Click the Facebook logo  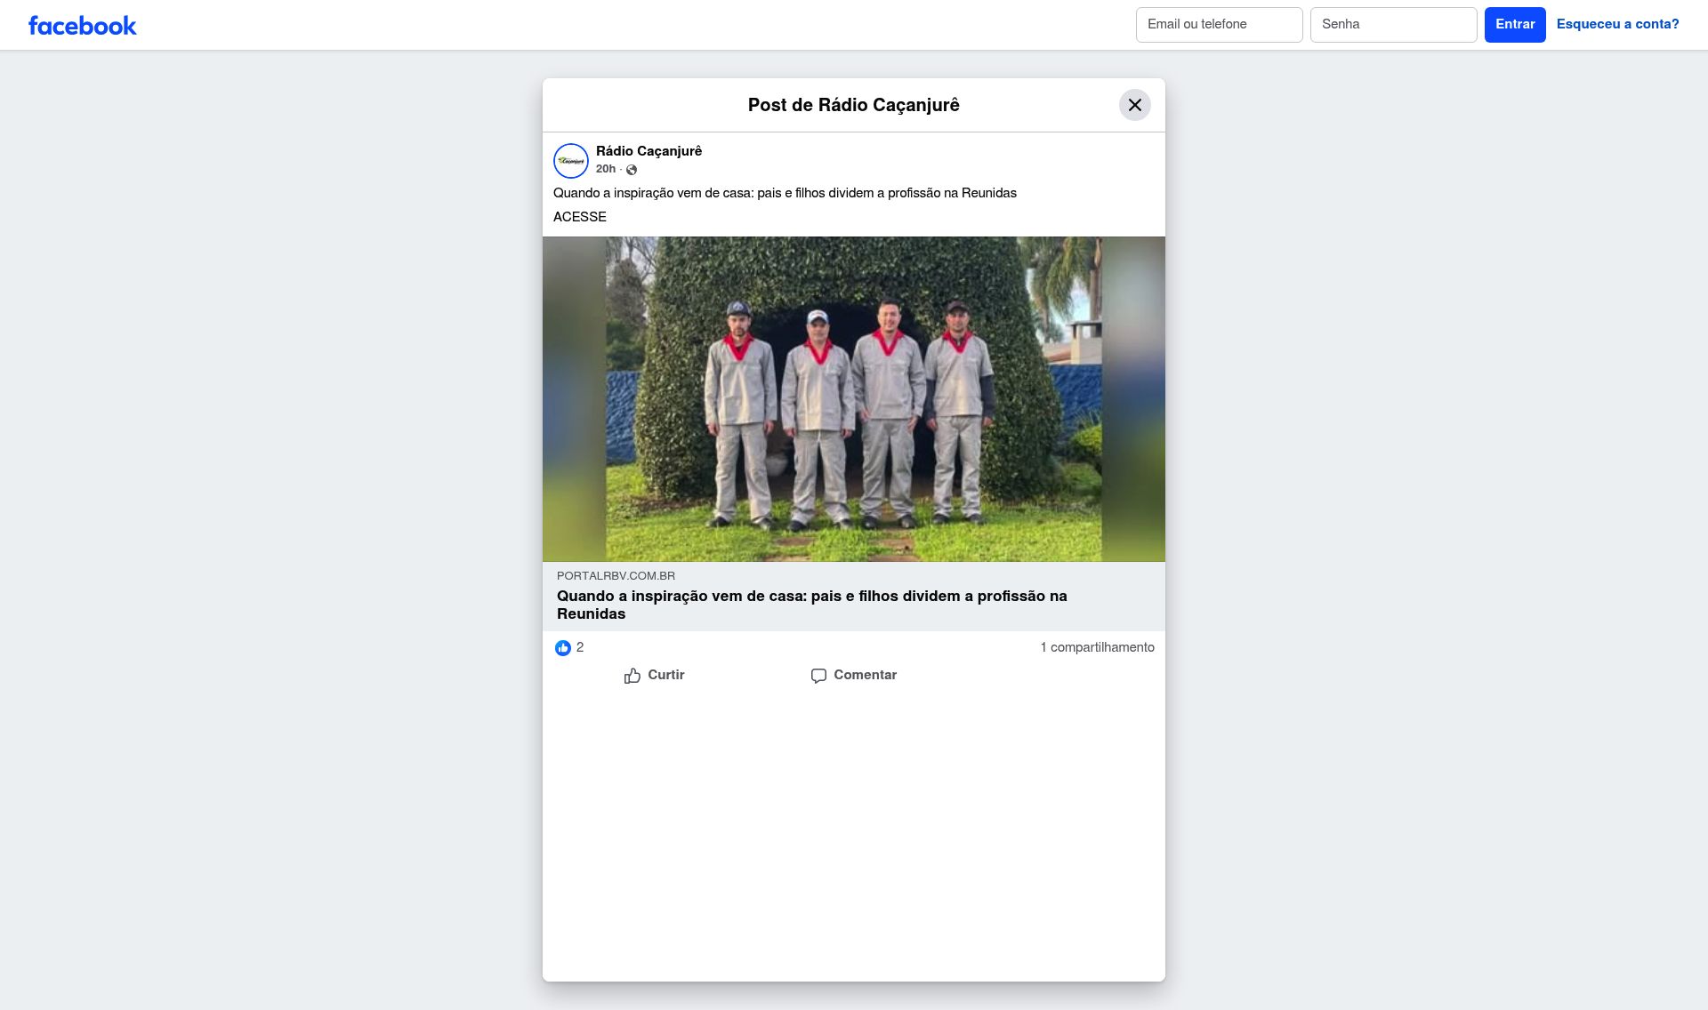pos(83,25)
